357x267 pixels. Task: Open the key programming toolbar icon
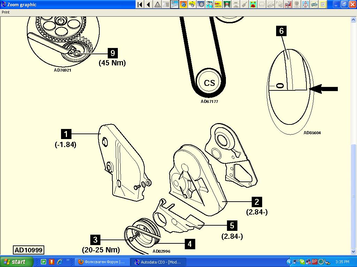pyautogui.click(x=314, y=5)
